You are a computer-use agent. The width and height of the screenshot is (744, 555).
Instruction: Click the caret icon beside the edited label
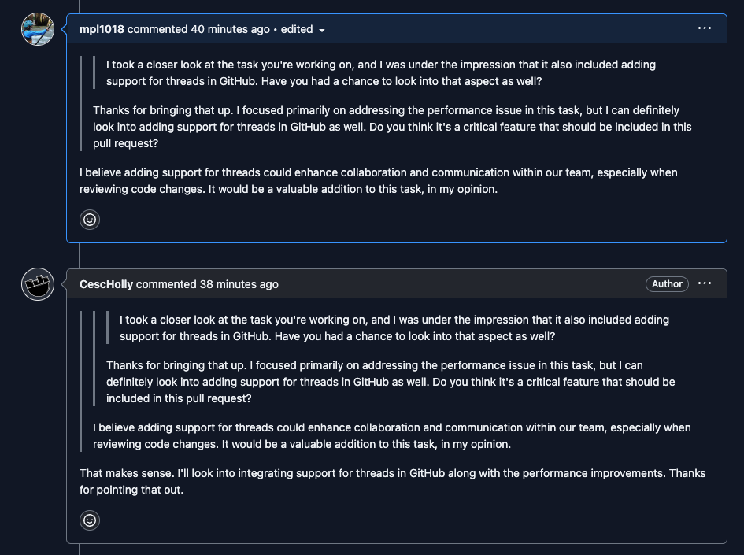pyautogui.click(x=324, y=29)
